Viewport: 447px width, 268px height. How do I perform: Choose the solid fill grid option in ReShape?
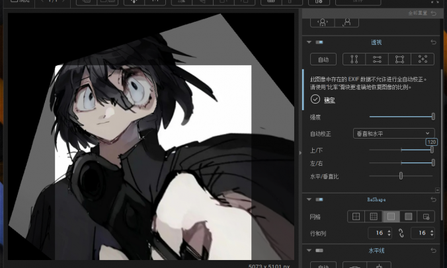point(408,216)
